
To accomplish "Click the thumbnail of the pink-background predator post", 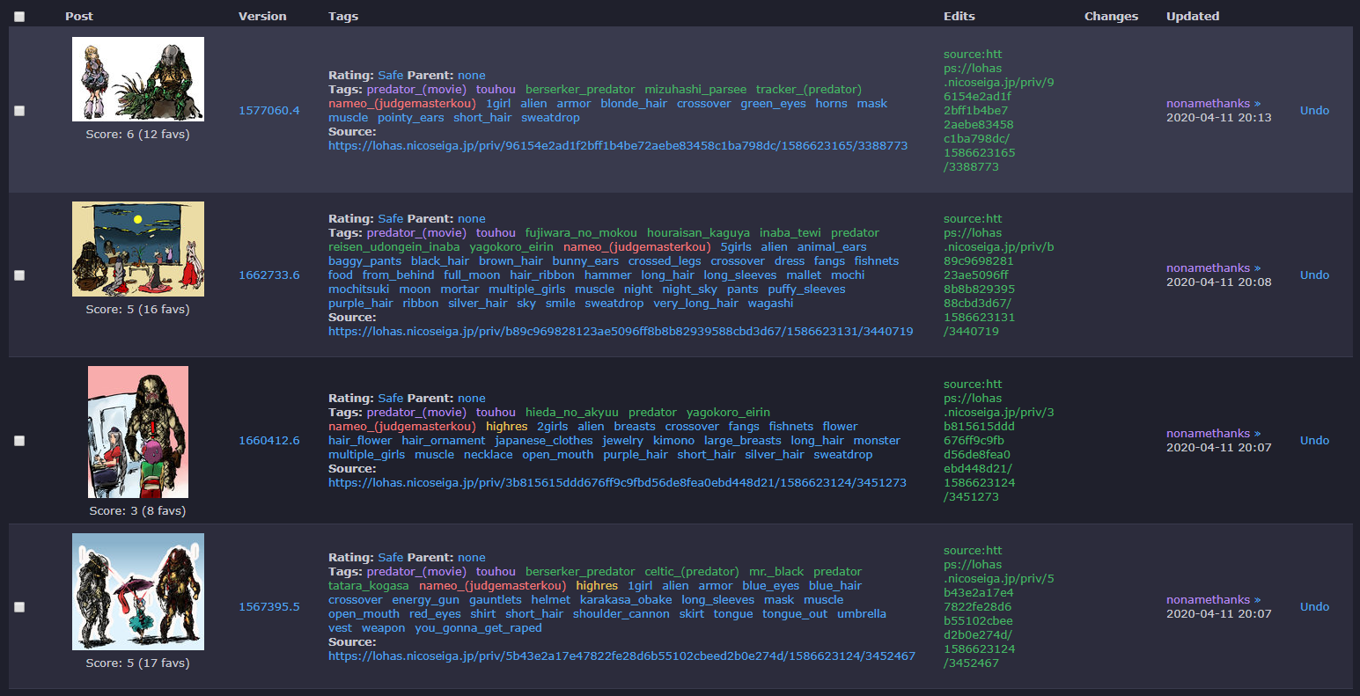I will click(137, 432).
